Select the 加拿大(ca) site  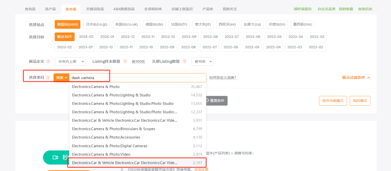[252, 25]
